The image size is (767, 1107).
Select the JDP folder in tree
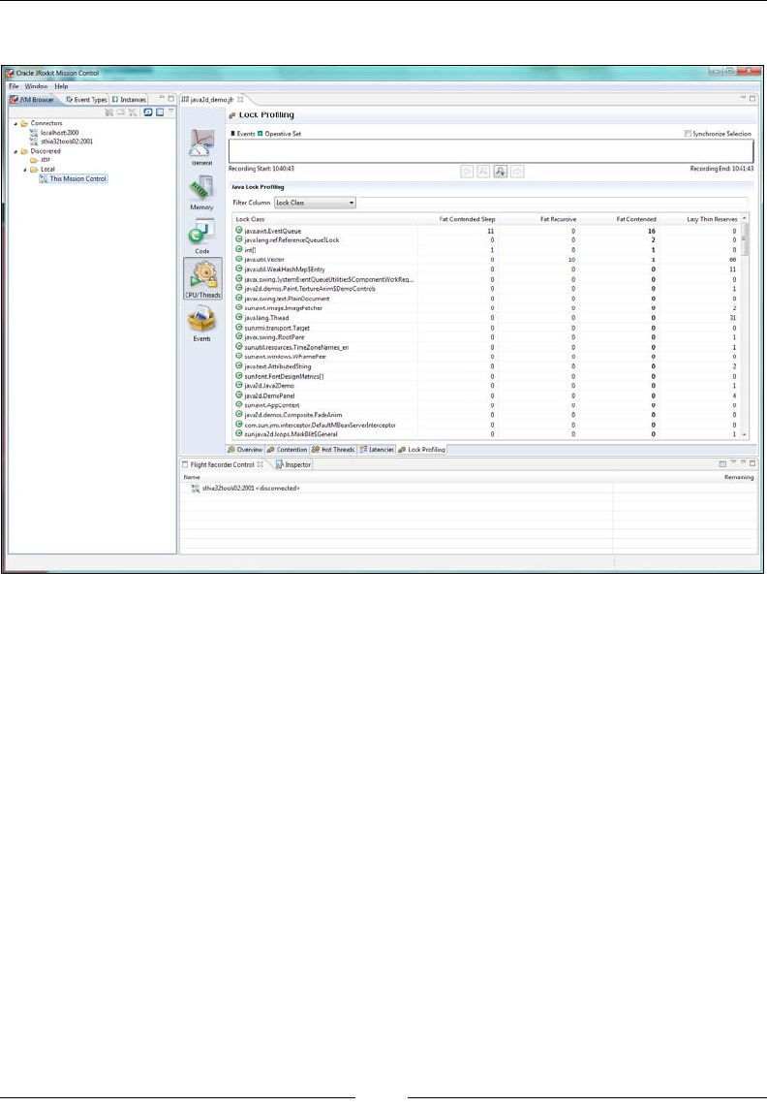point(41,160)
